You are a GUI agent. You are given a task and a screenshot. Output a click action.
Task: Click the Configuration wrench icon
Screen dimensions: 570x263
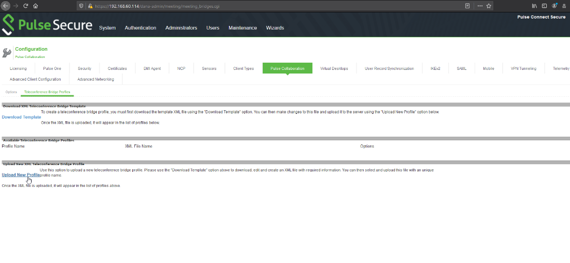7,53
